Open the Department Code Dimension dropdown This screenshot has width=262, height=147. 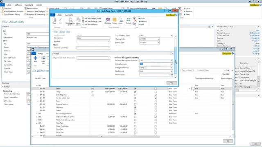[109, 58]
